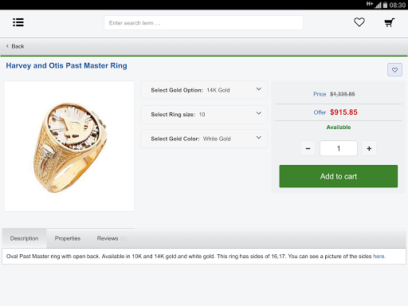Viewport: 408px width, 306px height.
Task: Open the hamburger list menu icon
Action: (x=18, y=22)
